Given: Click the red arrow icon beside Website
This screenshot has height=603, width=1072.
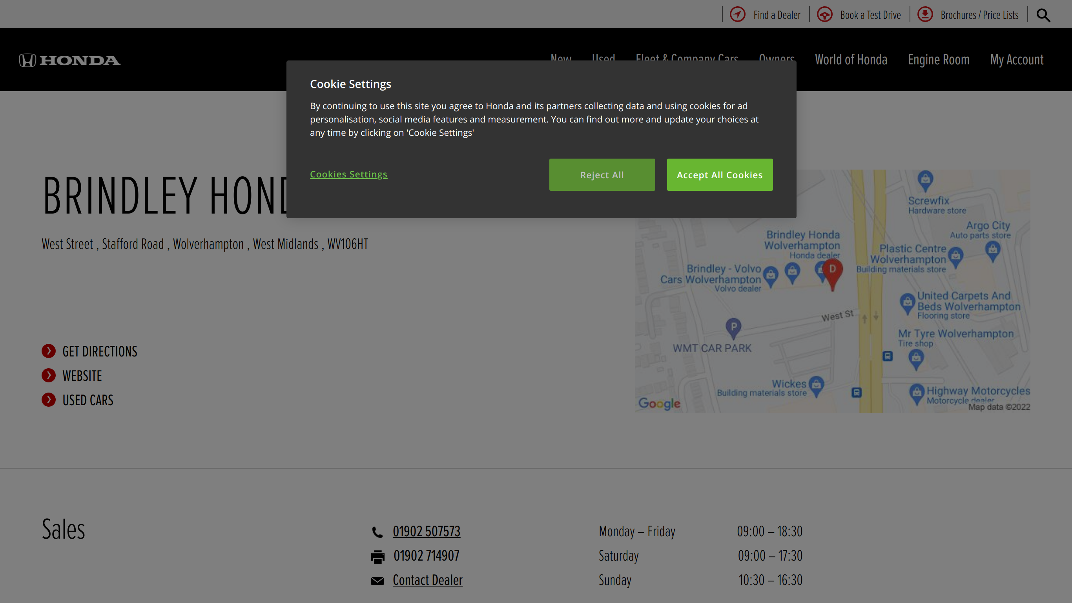Looking at the screenshot, I should coord(49,375).
